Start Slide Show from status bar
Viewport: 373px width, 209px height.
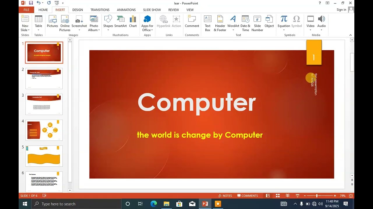(298, 196)
